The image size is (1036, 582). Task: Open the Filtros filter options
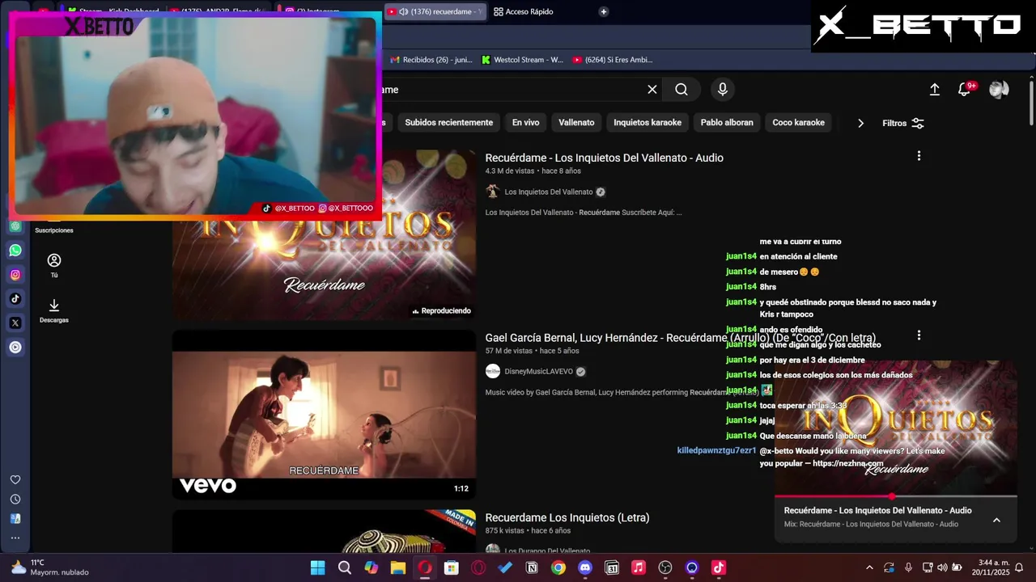[903, 123]
